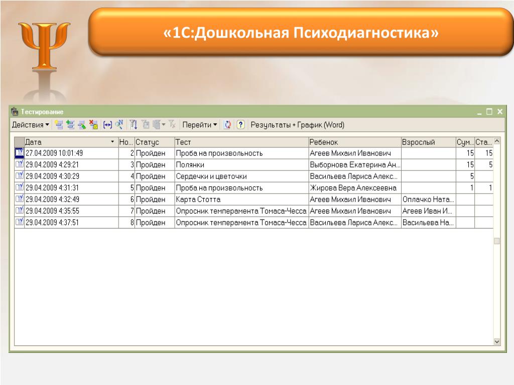Click the Disable filter icon
Viewport: 514px width, 385px height.
tap(173, 125)
